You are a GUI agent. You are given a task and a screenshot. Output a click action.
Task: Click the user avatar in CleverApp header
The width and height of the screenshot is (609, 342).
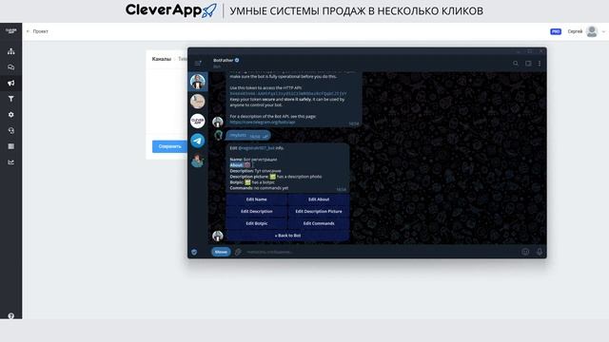(x=592, y=31)
